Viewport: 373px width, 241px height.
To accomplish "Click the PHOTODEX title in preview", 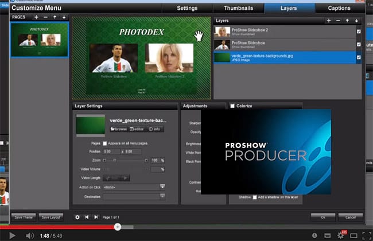I will [142, 32].
